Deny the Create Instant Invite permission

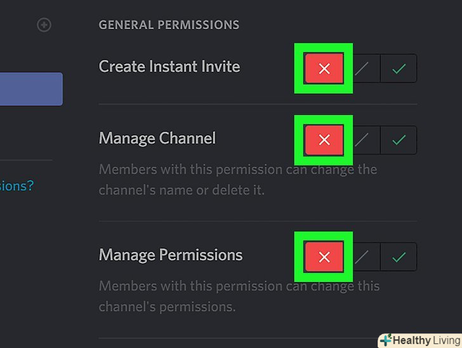(x=324, y=69)
